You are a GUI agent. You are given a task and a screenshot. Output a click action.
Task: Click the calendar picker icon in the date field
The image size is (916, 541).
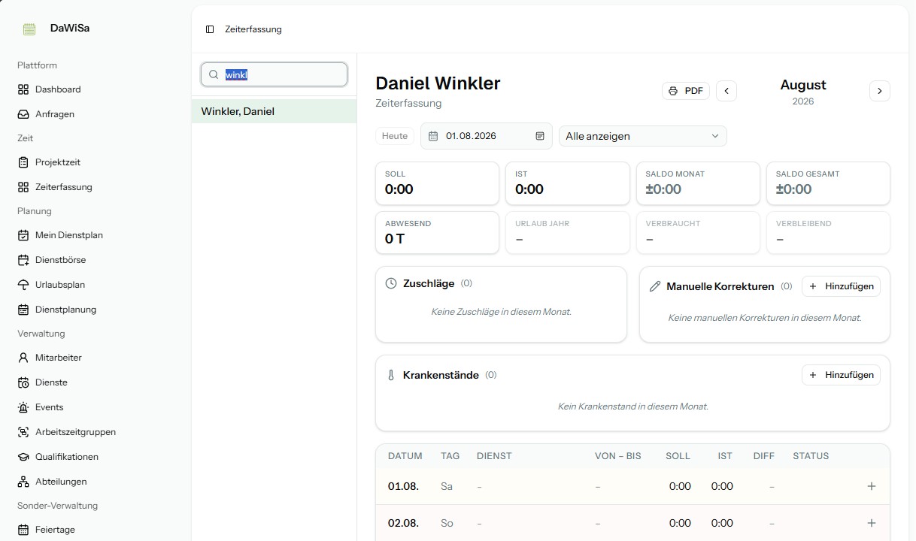540,136
